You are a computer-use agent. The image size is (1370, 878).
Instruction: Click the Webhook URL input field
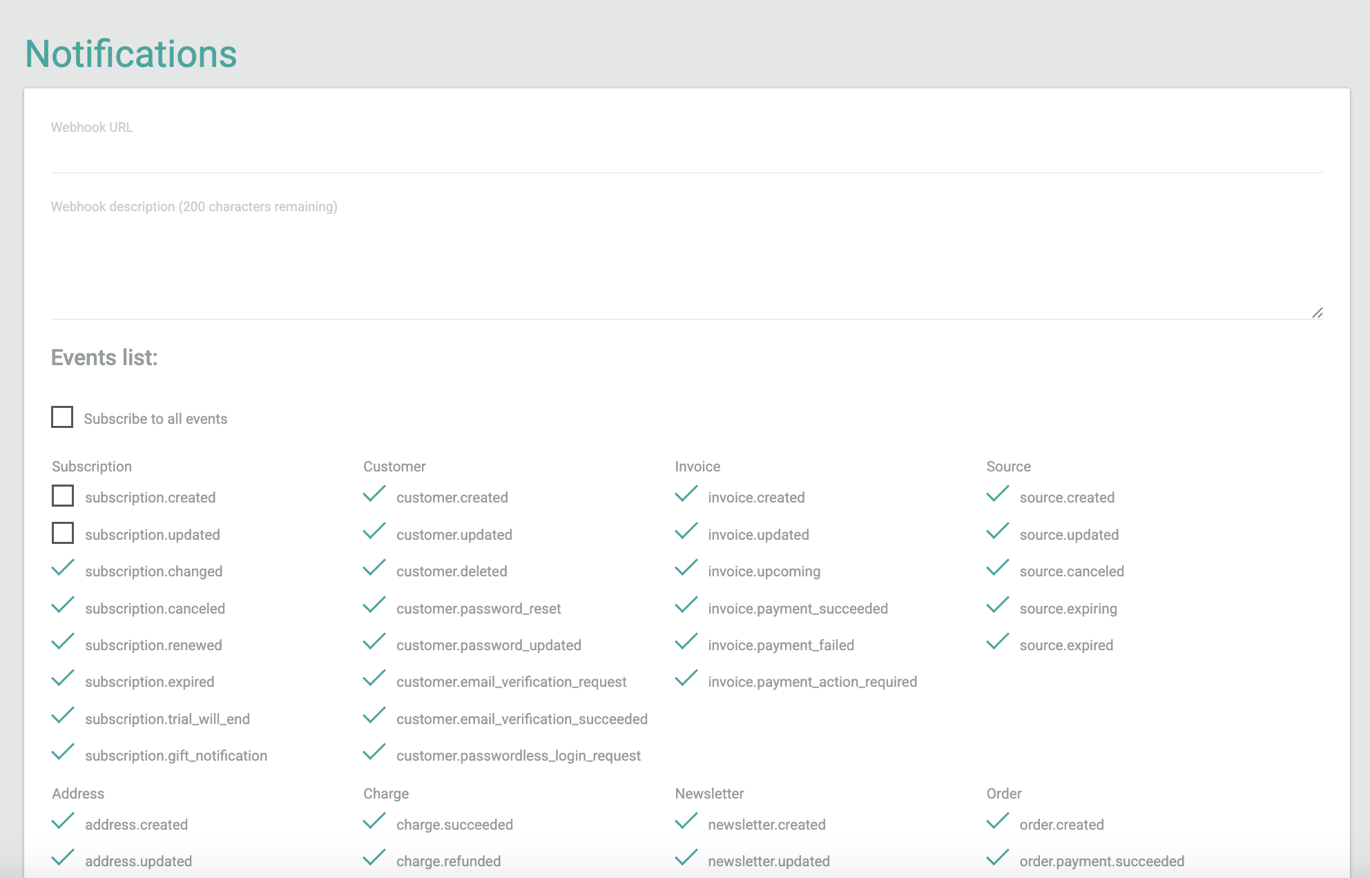686,153
